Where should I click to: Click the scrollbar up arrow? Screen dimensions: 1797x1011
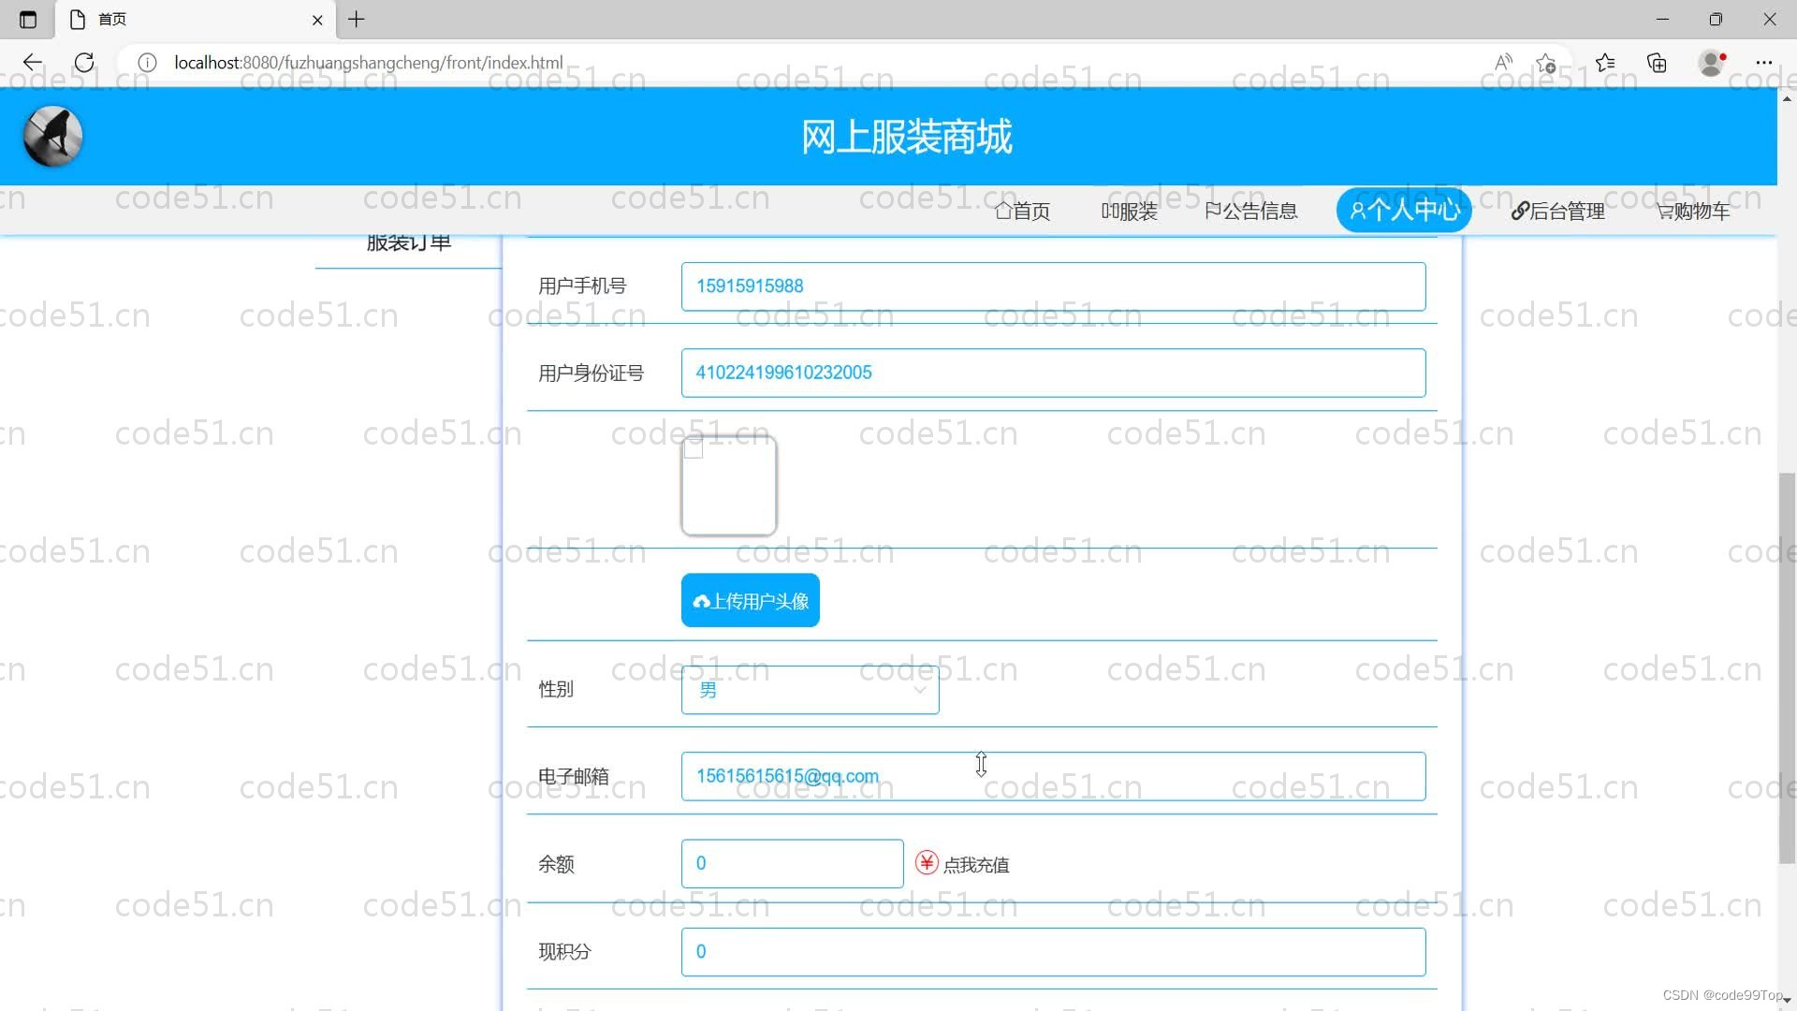pos(1787,97)
